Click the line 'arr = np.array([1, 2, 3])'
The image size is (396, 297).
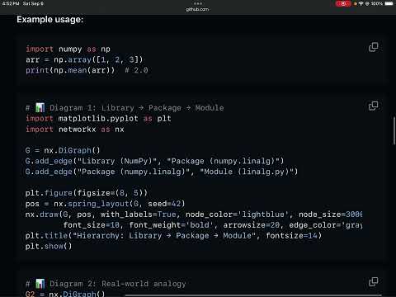pos(84,59)
